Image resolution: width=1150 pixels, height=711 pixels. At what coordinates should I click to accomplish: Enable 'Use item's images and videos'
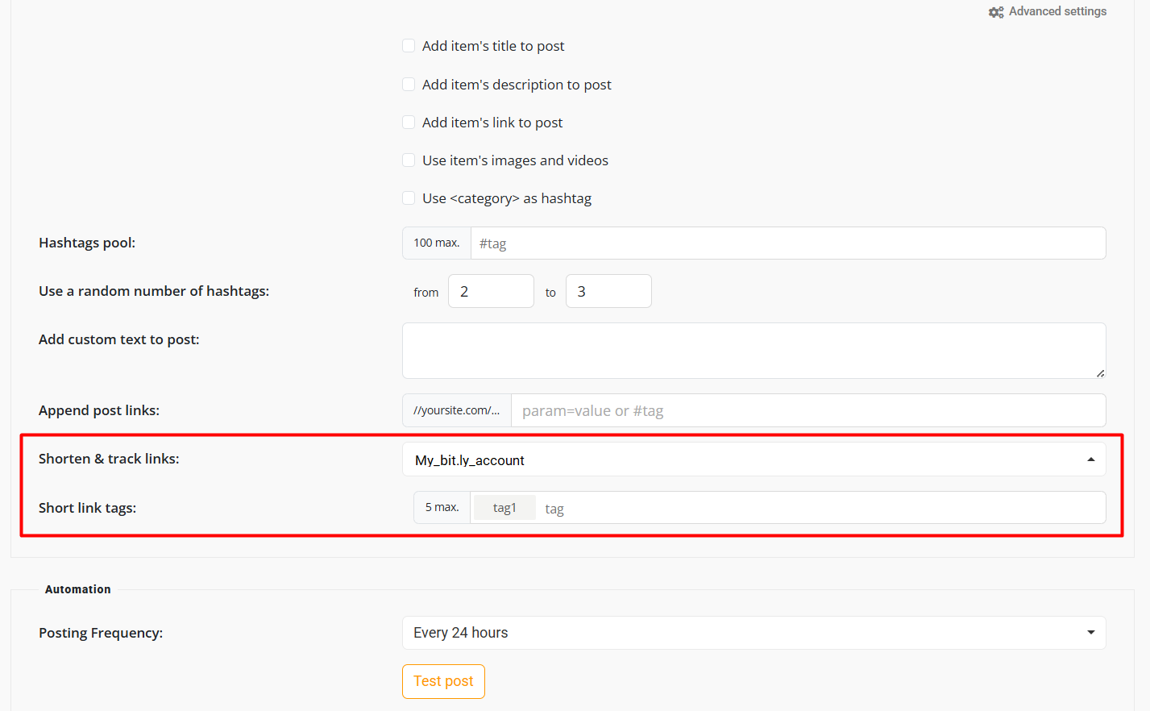[x=409, y=160]
